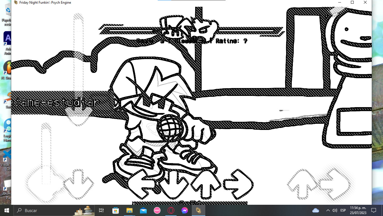Launch osu! from the taskbar

coord(157,210)
